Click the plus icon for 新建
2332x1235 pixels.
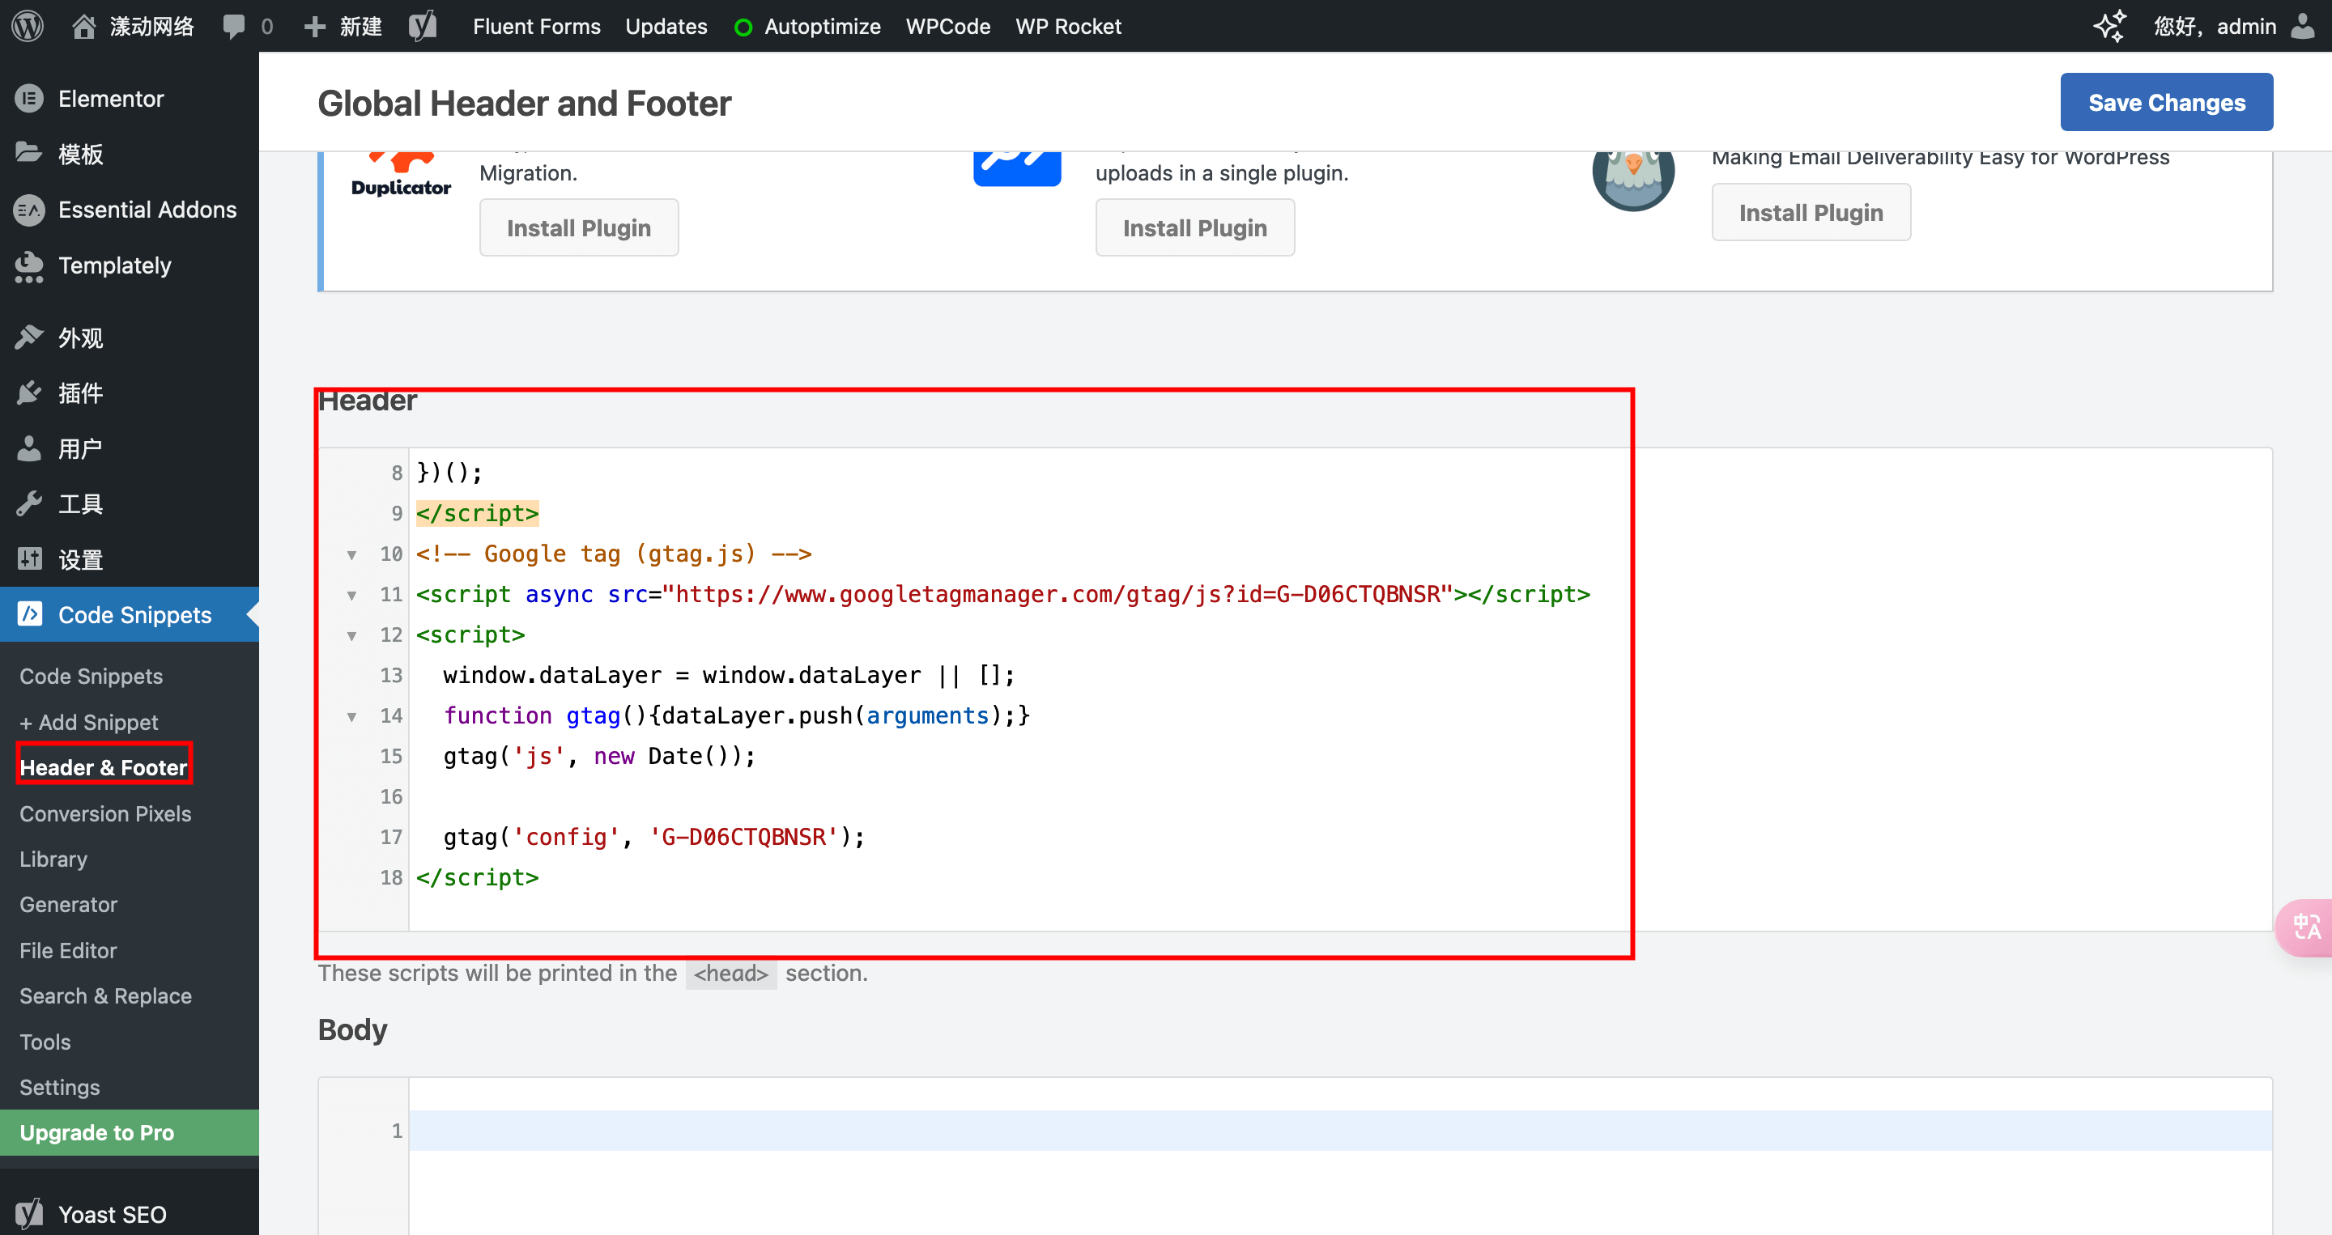point(314,26)
